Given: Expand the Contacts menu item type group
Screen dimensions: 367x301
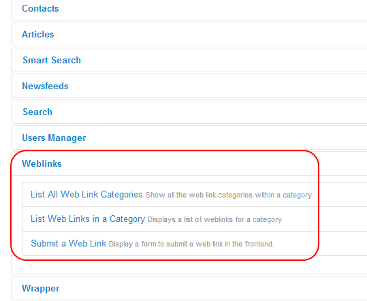Looking at the screenshot, I should pyautogui.click(x=40, y=9).
